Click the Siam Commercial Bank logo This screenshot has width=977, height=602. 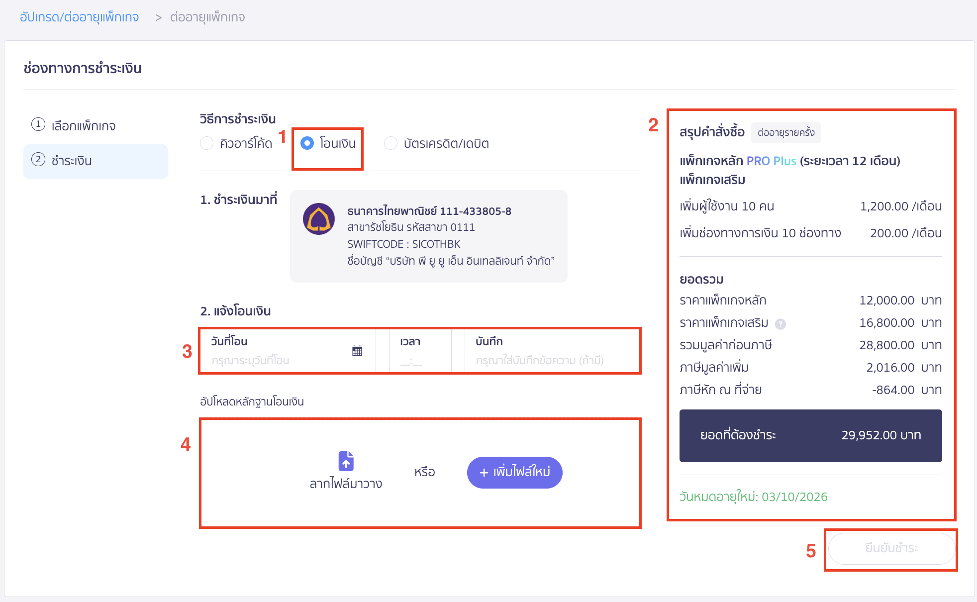click(318, 219)
